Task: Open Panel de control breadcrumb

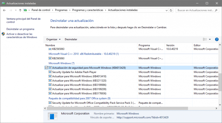Action: coord(41,10)
